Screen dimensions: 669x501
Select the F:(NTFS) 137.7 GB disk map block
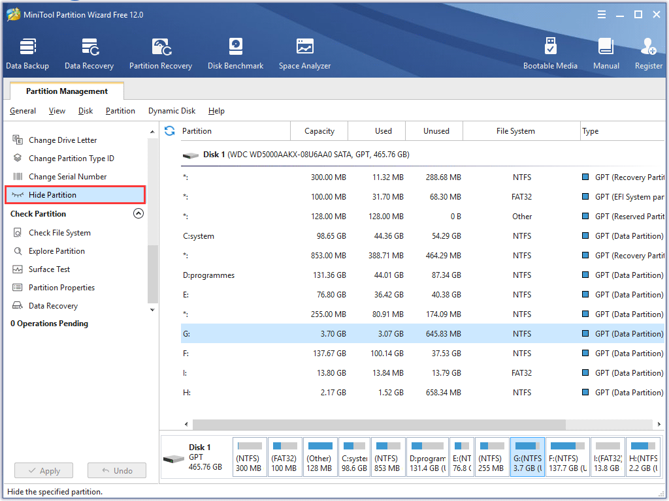(568, 457)
